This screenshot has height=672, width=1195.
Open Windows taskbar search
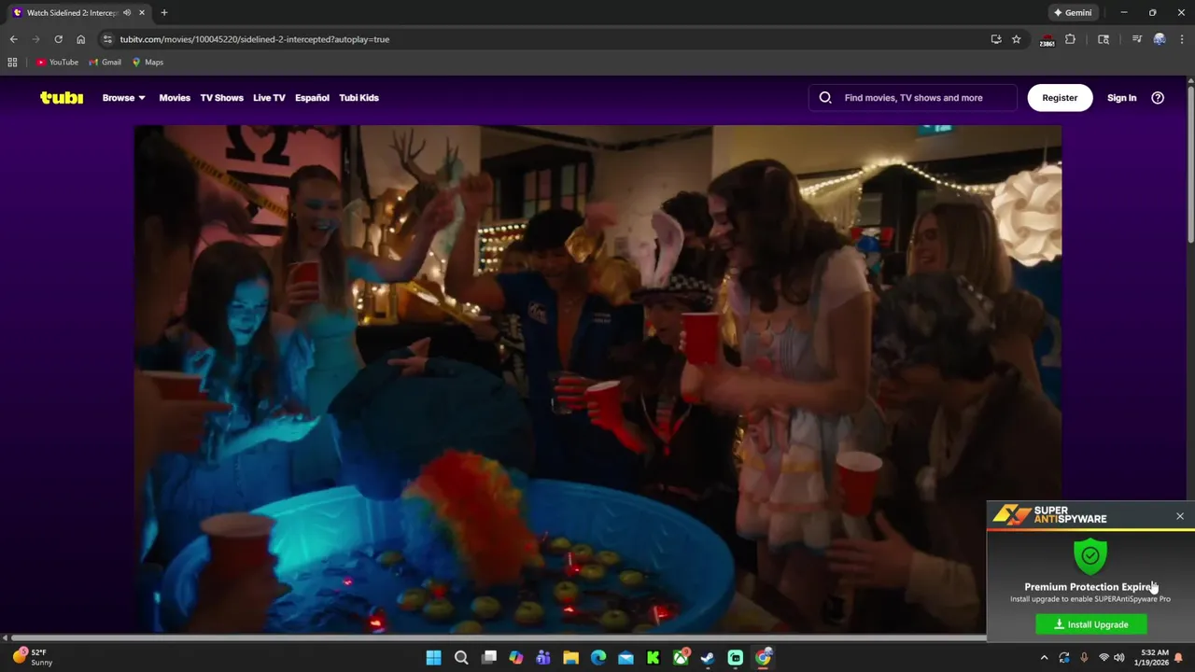(x=461, y=658)
